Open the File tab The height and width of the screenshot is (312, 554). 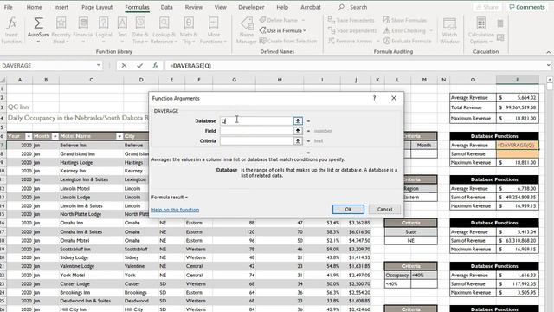pyautogui.click(x=8, y=7)
